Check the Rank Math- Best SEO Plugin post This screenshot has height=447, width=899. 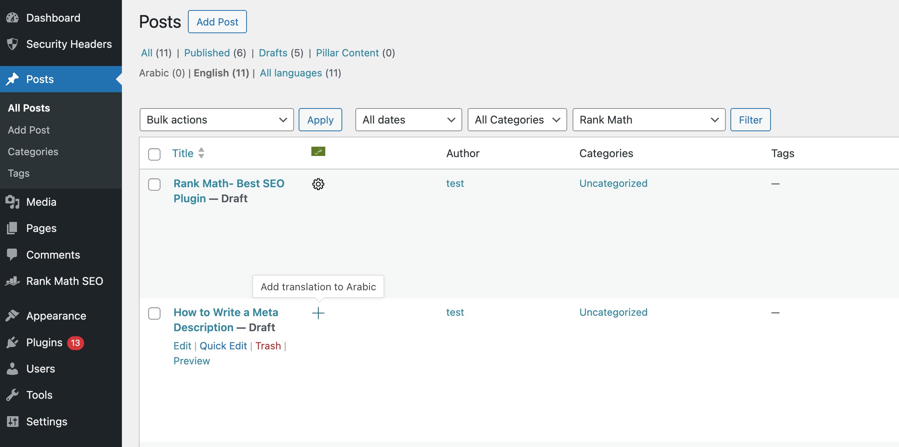(x=154, y=185)
